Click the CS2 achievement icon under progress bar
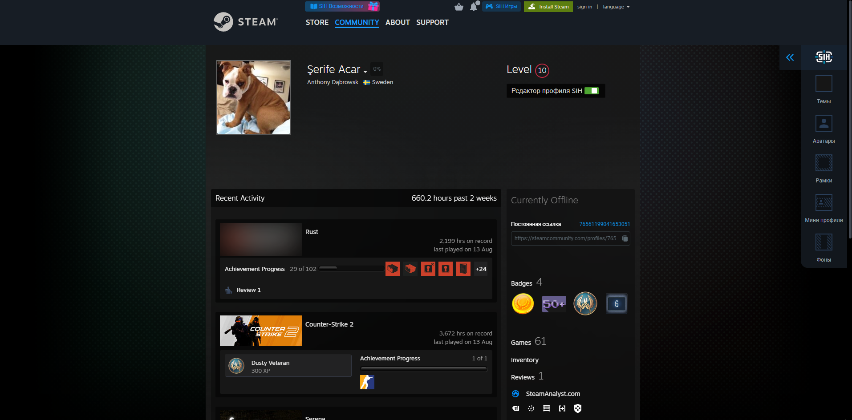Screen dimensions: 852x420 (x=367, y=382)
